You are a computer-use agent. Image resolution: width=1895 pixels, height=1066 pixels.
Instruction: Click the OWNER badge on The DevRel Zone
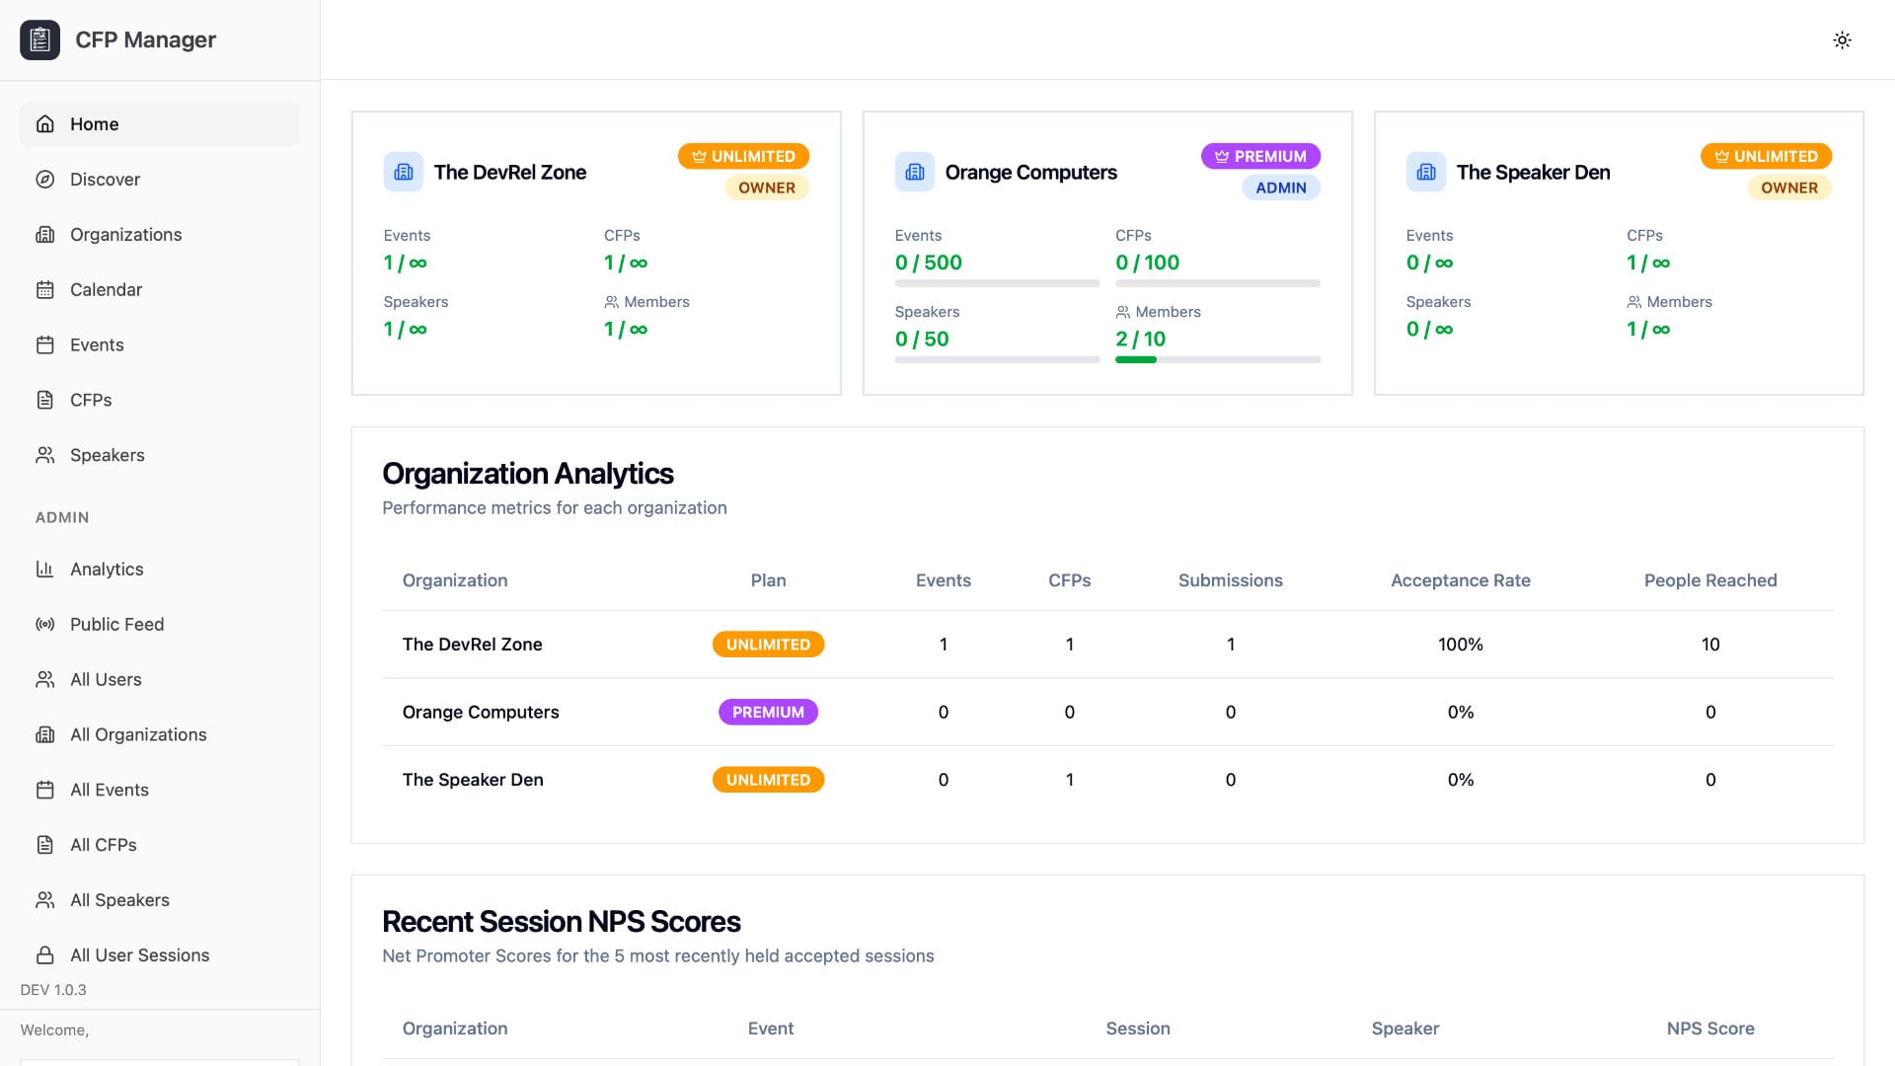768,188
